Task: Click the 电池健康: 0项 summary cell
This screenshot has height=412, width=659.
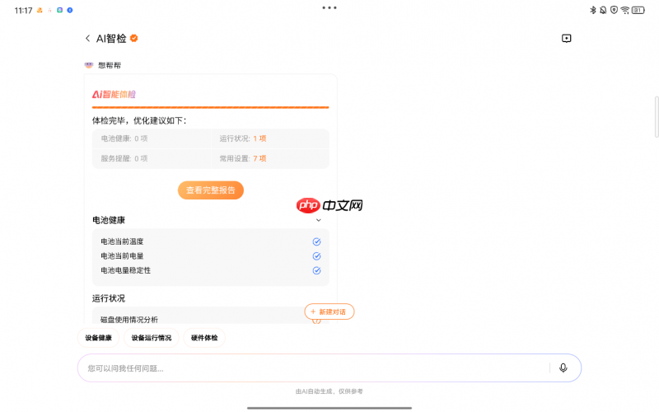Action: [152, 138]
